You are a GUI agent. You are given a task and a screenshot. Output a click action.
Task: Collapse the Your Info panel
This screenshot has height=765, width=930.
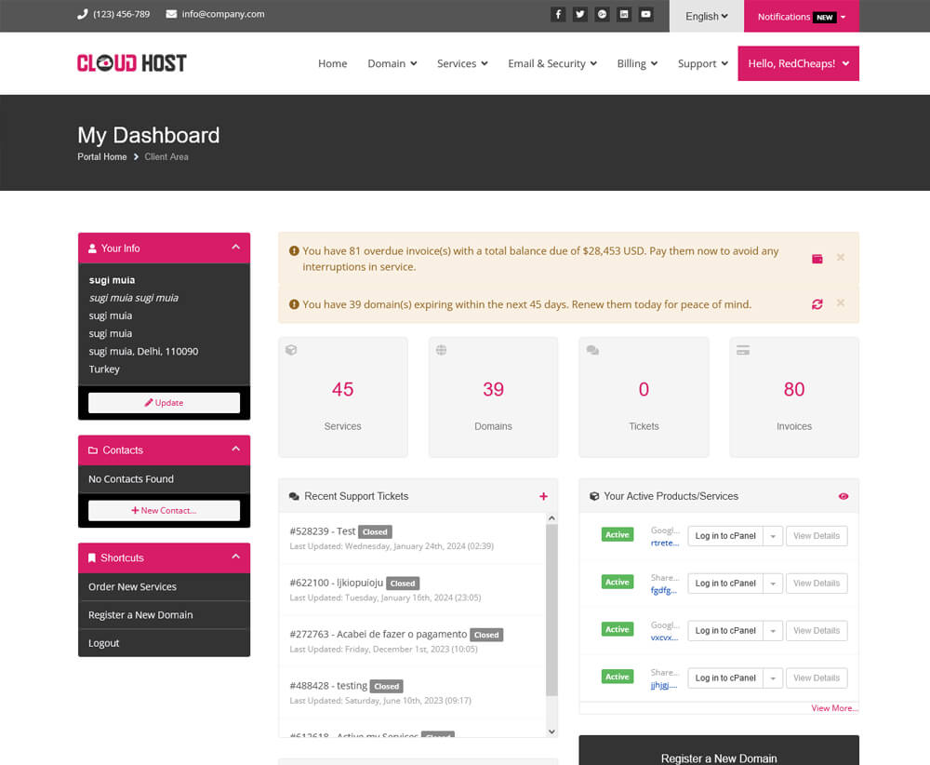click(235, 248)
